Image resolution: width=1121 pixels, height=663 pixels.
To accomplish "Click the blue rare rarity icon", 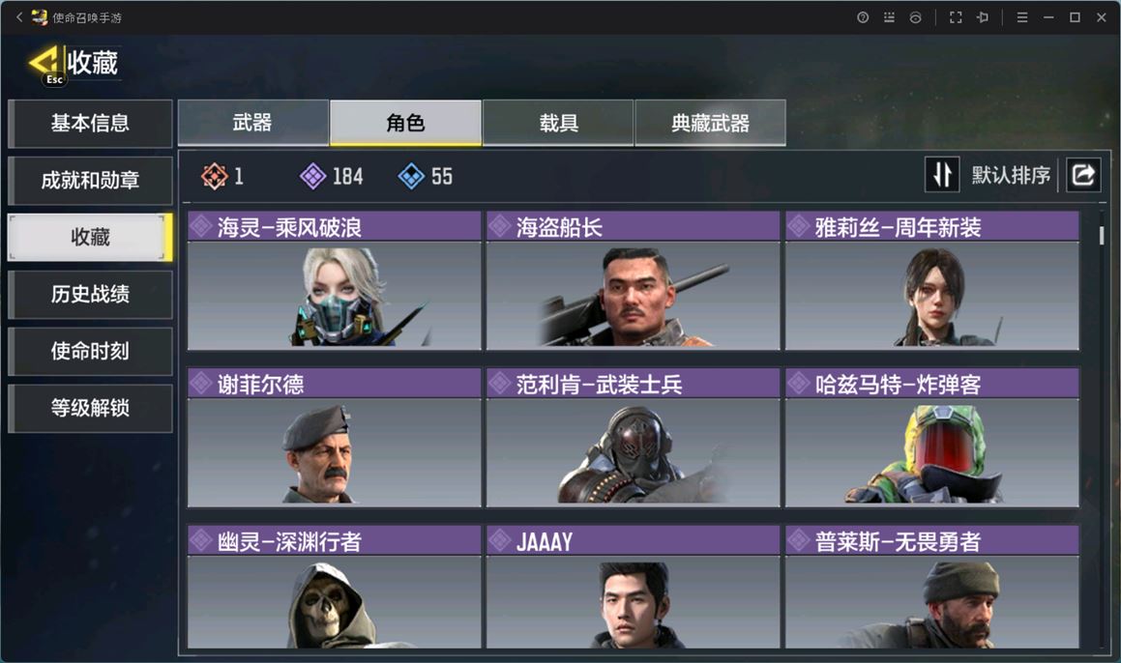I will coord(411,176).
